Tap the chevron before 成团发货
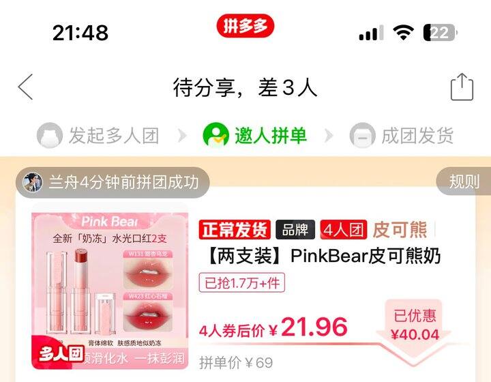 pos(329,136)
